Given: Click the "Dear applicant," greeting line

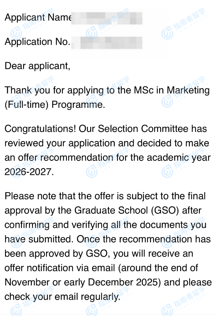Looking at the screenshot, I should 37,66.
